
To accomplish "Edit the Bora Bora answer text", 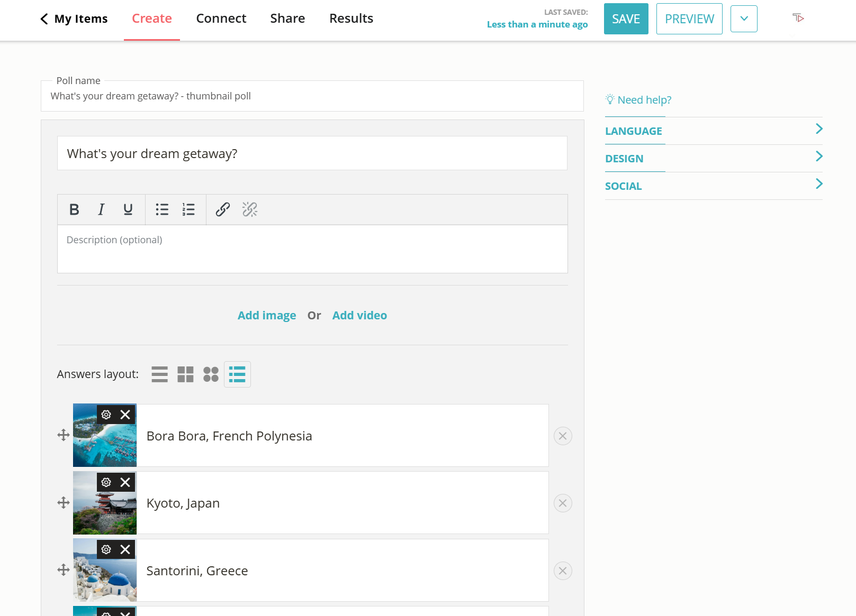I will coord(343,436).
